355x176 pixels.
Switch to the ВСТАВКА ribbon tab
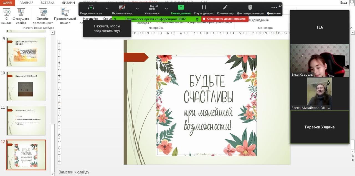tap(47, 2)
